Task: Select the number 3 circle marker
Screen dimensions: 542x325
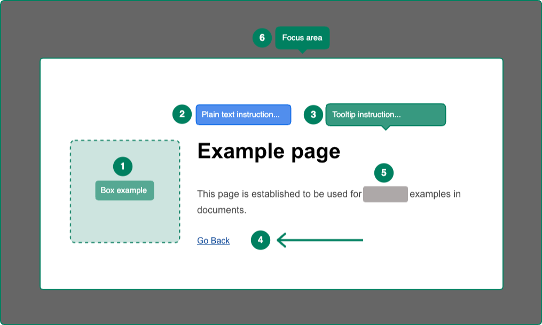Action: click(313, 114)
